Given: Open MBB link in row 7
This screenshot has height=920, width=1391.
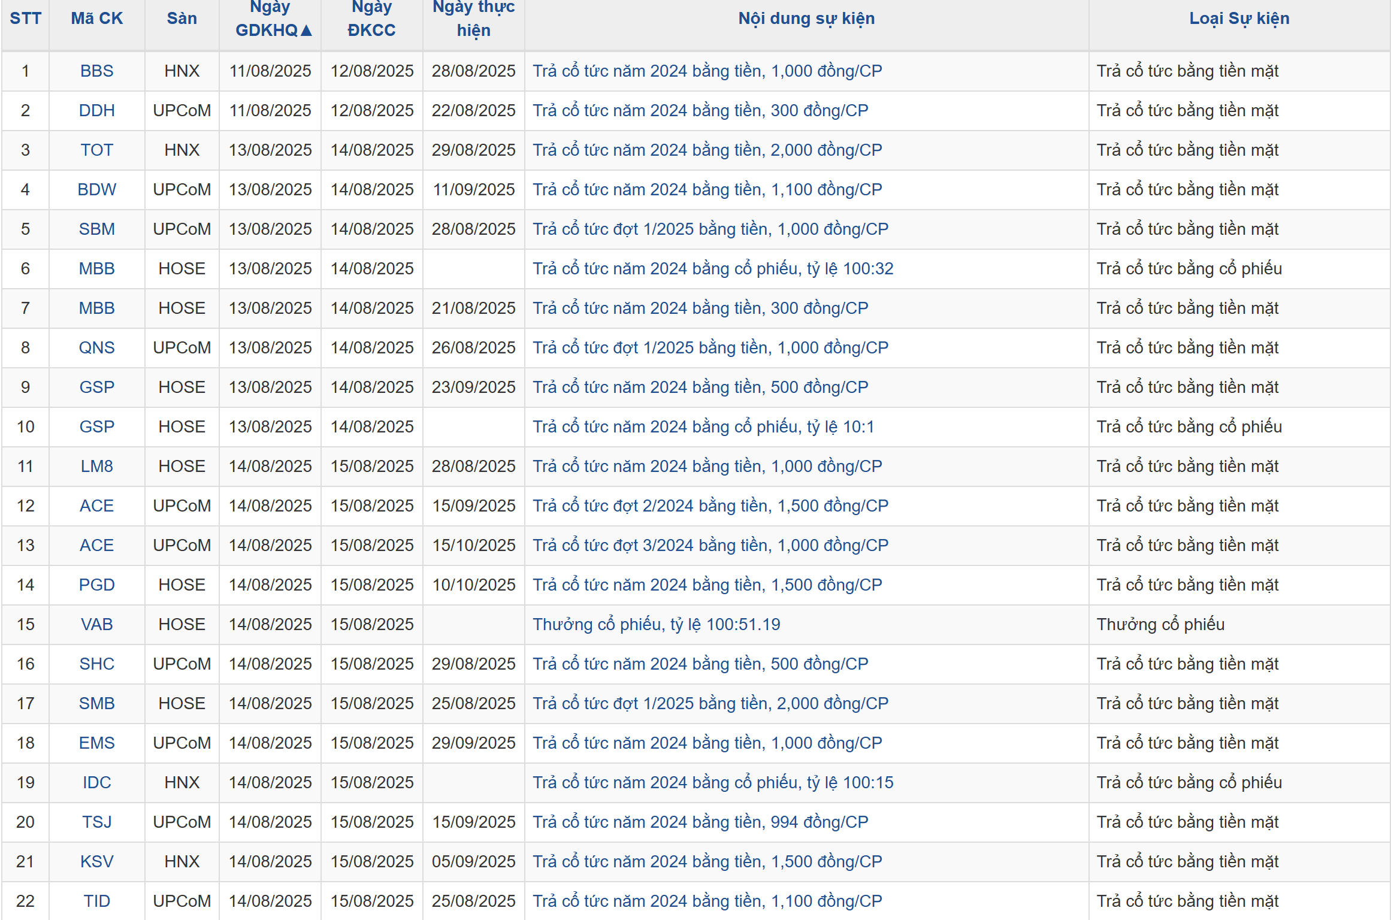Looking at the screenshot, I should (96, 308).
